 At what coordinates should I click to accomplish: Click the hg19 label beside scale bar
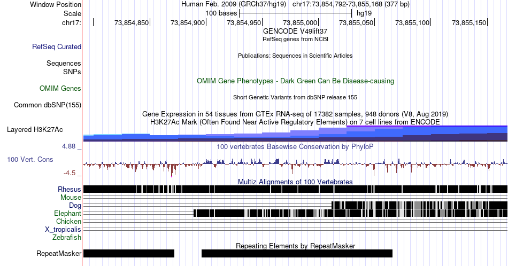tap(364, 13)
